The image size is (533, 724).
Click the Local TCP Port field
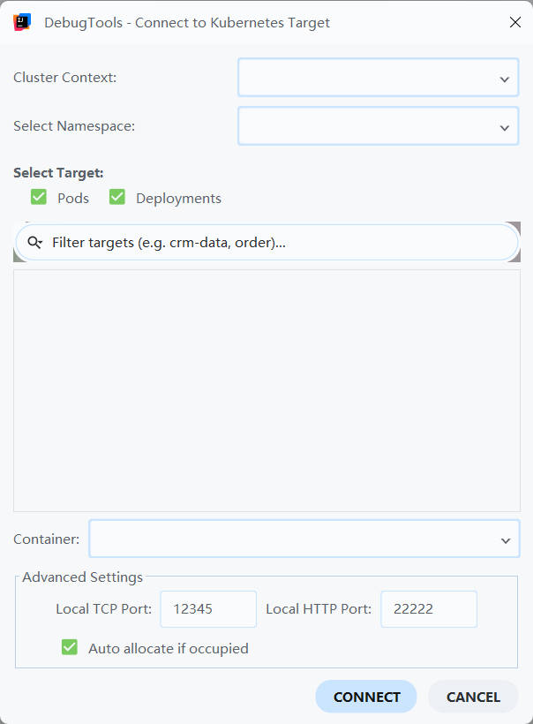(208, 609)
